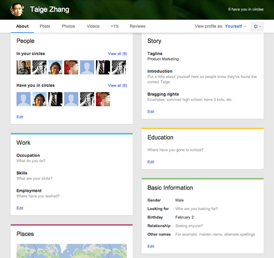Select the +1's tab

tap(115, 26)
